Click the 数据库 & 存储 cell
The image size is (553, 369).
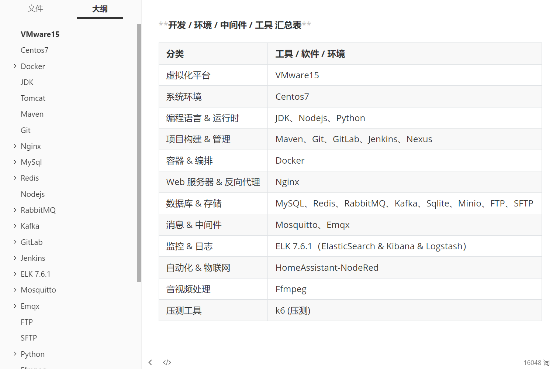pyautogui.click(x=213, y=204)
